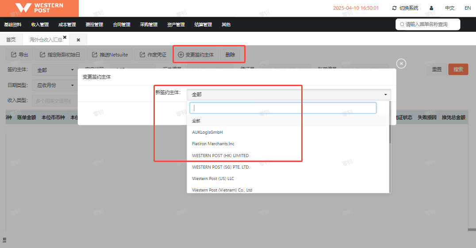Click the close-all tabs X icon

pyautogui.click(x=78, y=40)
